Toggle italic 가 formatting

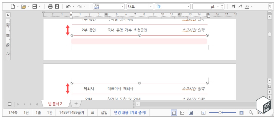click(240, 7)
